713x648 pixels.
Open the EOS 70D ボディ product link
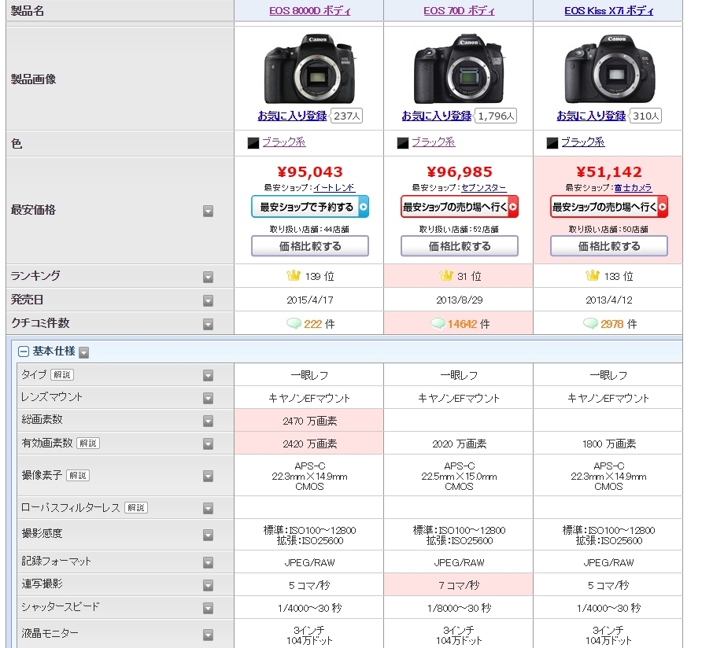tap(459, 10)
